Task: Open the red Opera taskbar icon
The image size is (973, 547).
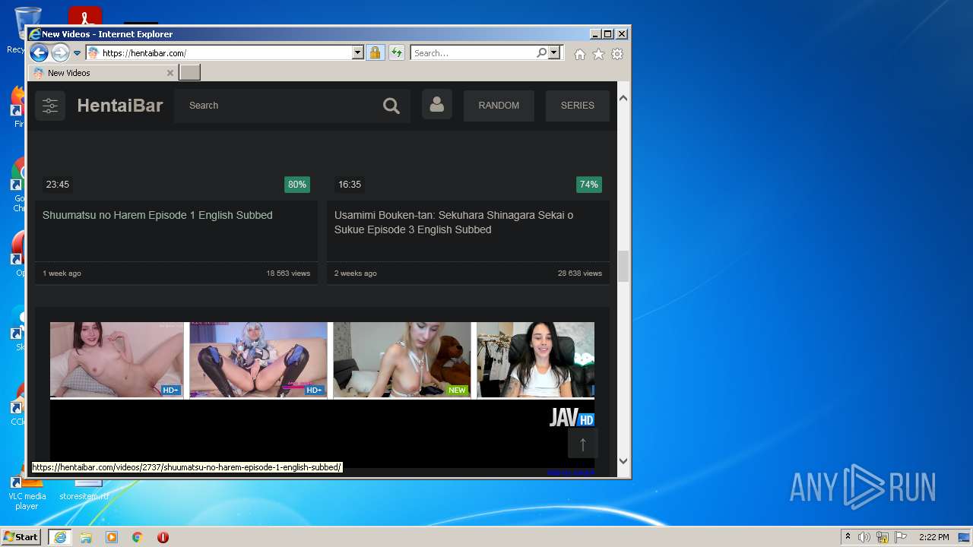Action: [x=163, y=537]
